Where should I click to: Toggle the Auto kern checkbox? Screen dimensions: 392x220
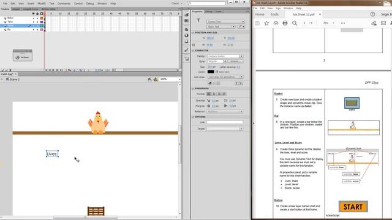coord(217,72)
